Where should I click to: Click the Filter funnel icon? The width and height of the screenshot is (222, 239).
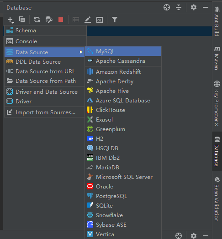coord(115,20)
